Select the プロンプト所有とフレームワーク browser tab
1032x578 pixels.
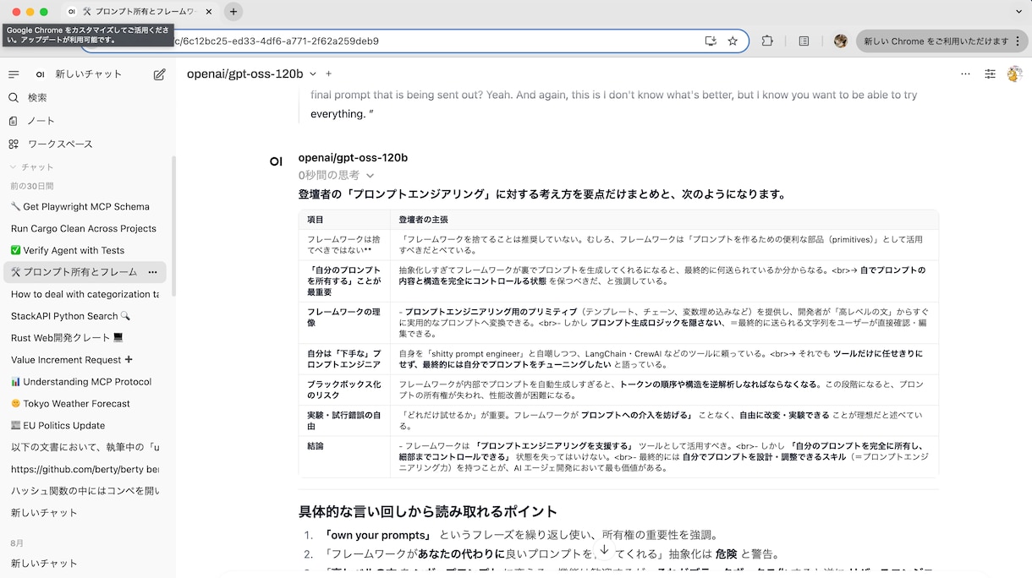tap(139, 12)
